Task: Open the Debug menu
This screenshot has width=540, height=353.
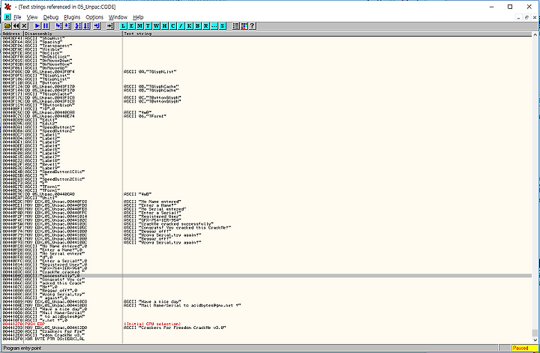Action: tap(51, 16)
